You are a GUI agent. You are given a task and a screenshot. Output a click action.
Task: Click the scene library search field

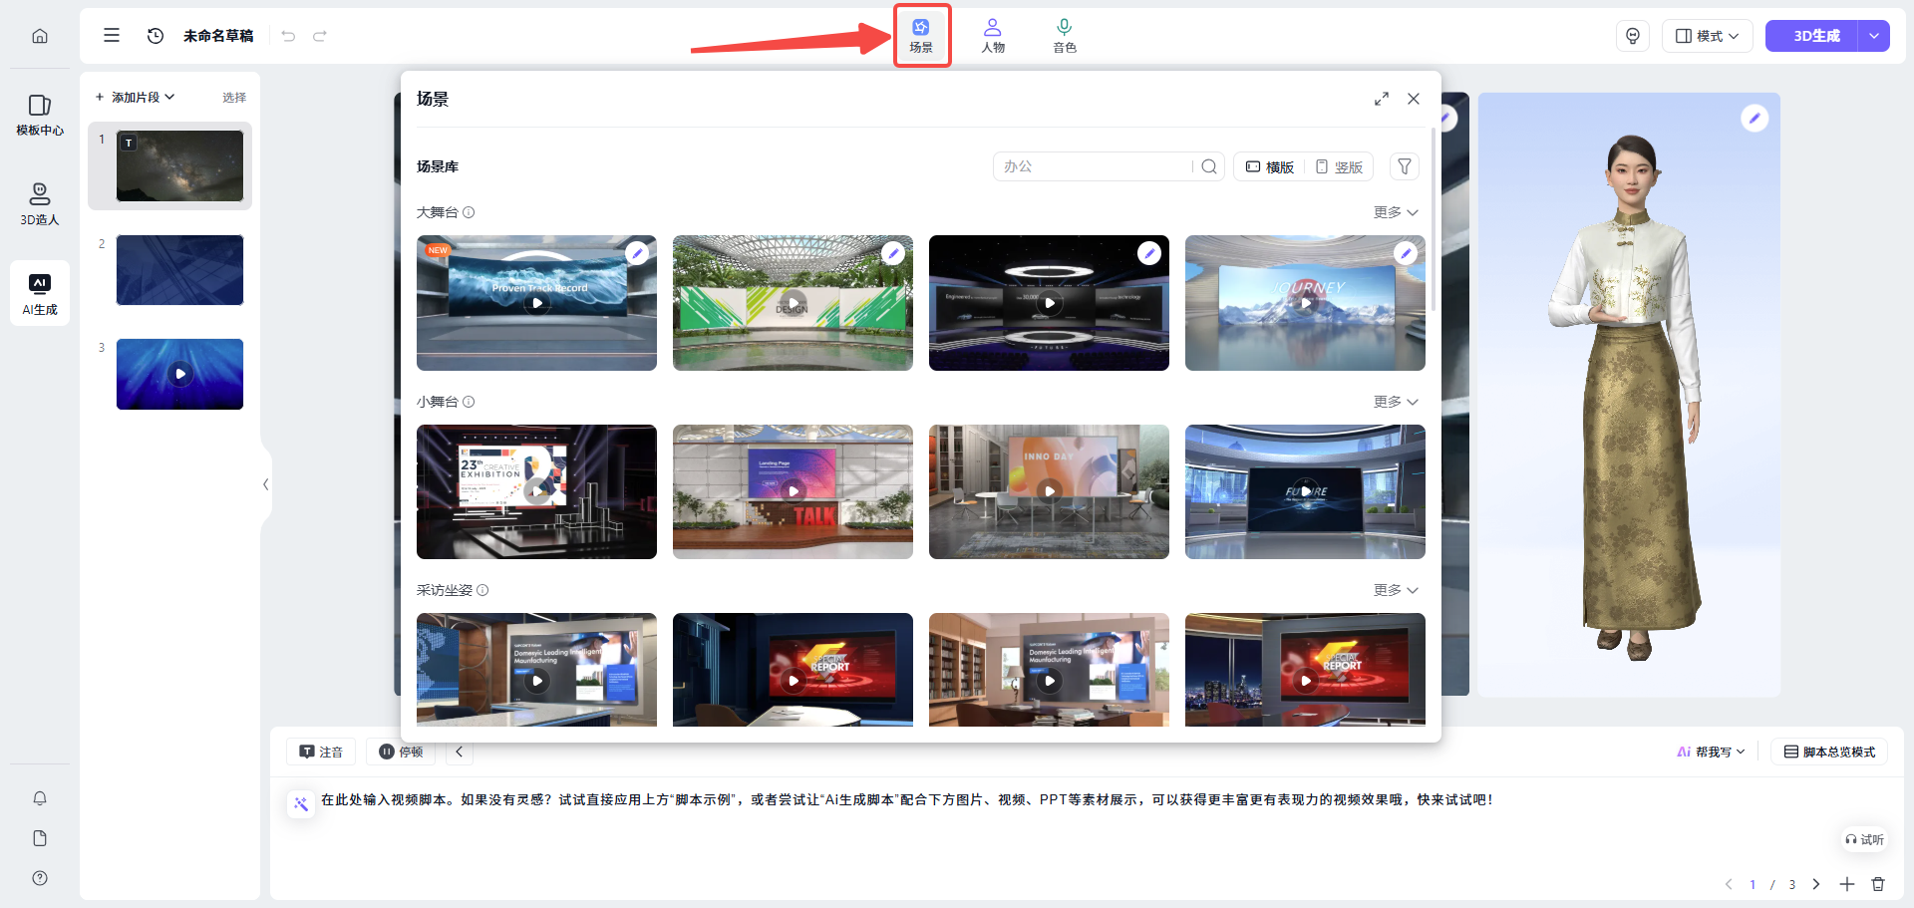[1094, 166]
